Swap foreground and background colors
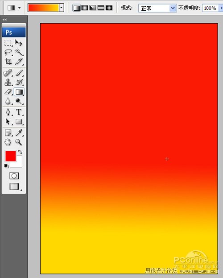 pos(20,152)
